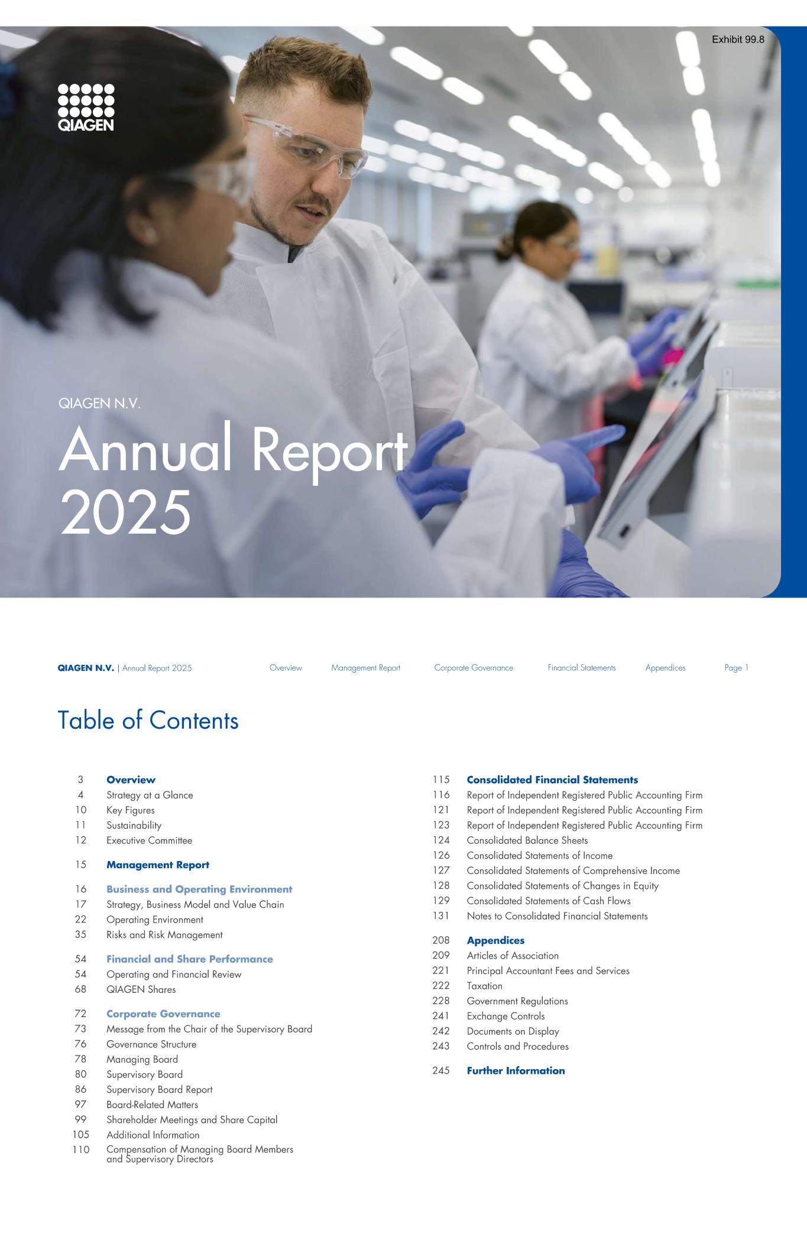The height and width of the screenshot is (1247, 807).
Task: Go to 'Principal Accountant Fees and Services'
Action: [x=548, y=971]
